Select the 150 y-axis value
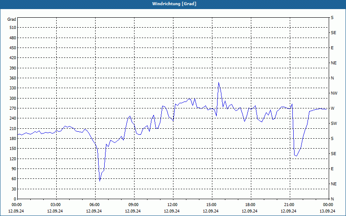The width and height of the screenshot is (346, 216). pos(13,149)
